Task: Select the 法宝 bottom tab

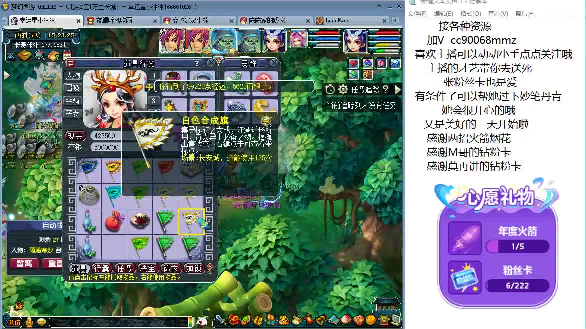Action: [147, 268]
